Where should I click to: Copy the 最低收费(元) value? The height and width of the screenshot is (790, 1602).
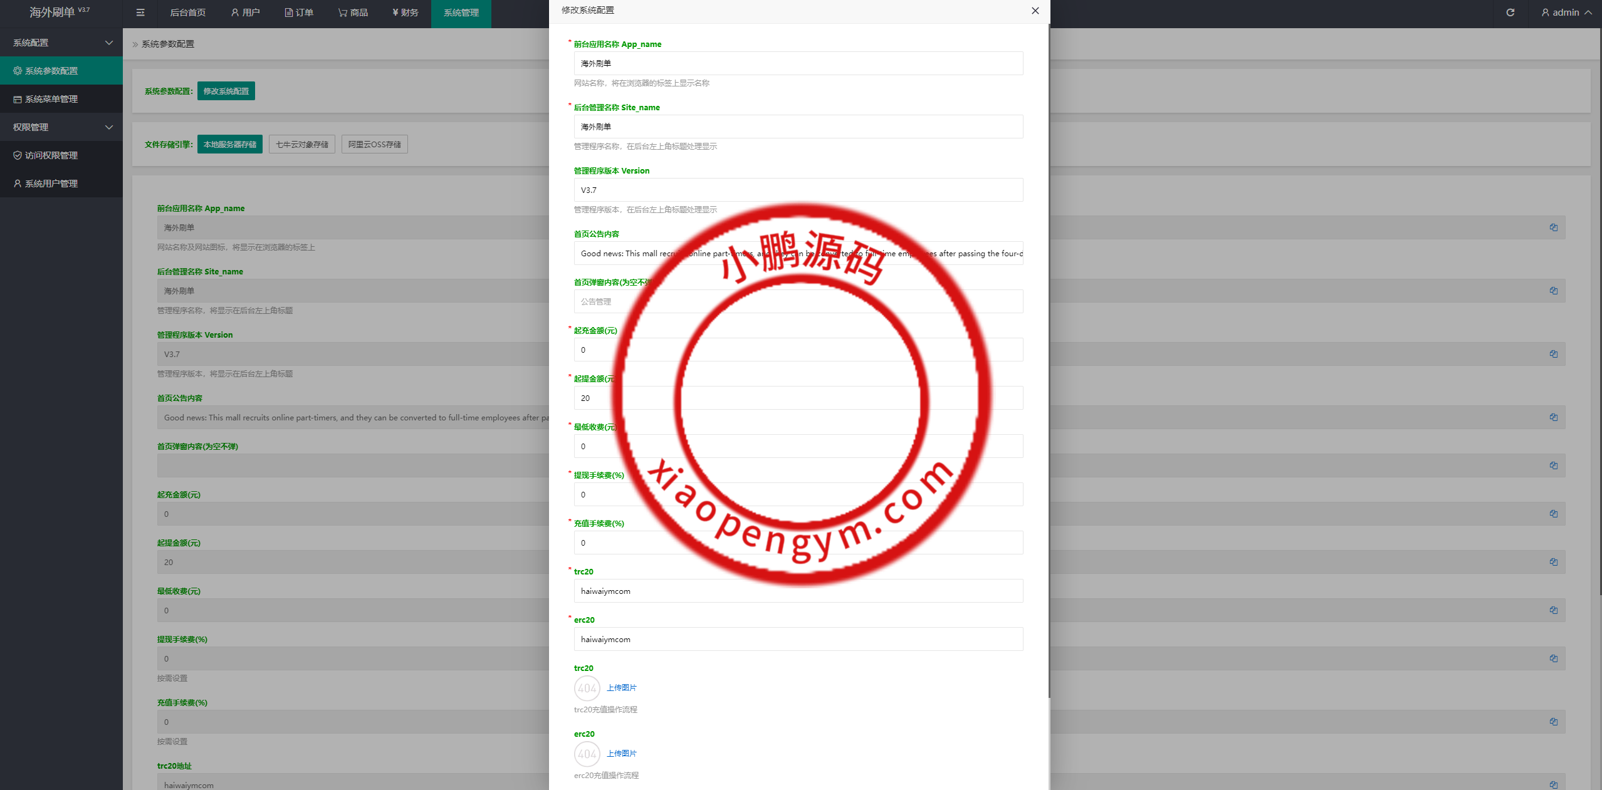click(x=1554, y=610)
